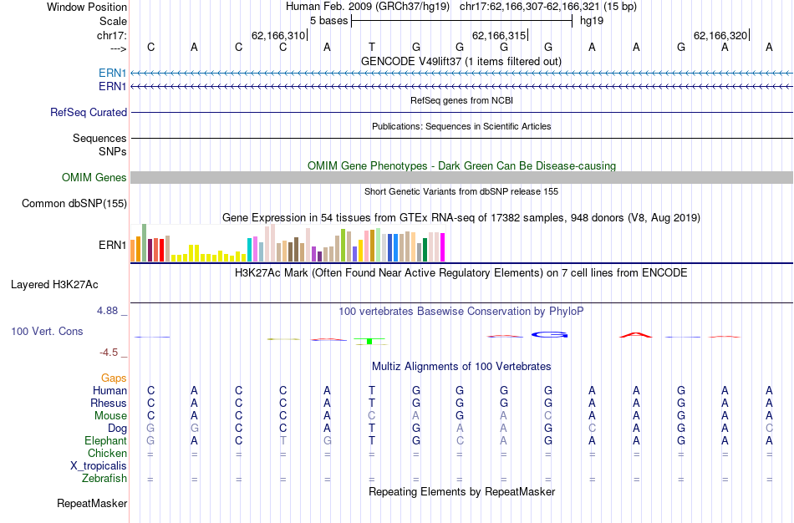Image resolution: width=794 pixels, height=523 pixels.
Task: Click the Zebrafish species row label
Action: click(104, 479)
